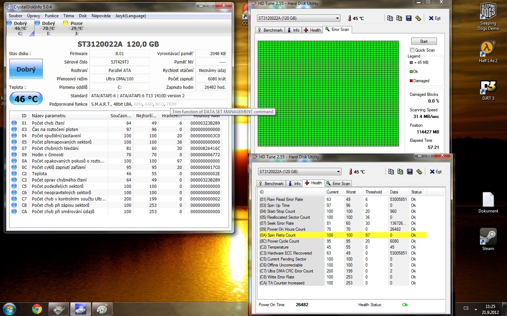This screenshot has height=316, width=507.
Task: Open options gears icon in lower HD Tune
Action: pos(419,172)
